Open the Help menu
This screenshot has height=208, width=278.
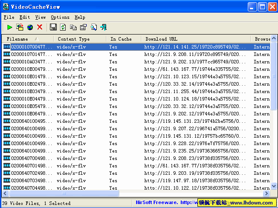point(80,17)
